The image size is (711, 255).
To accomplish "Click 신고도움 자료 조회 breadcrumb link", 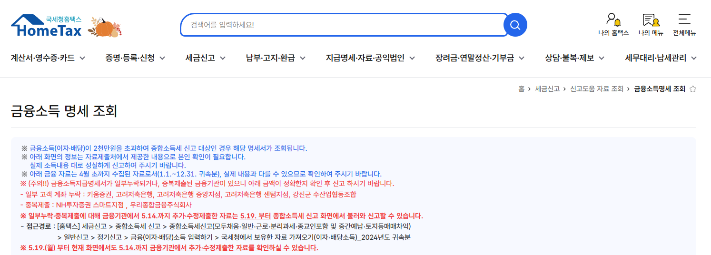I will pos(597,89).
